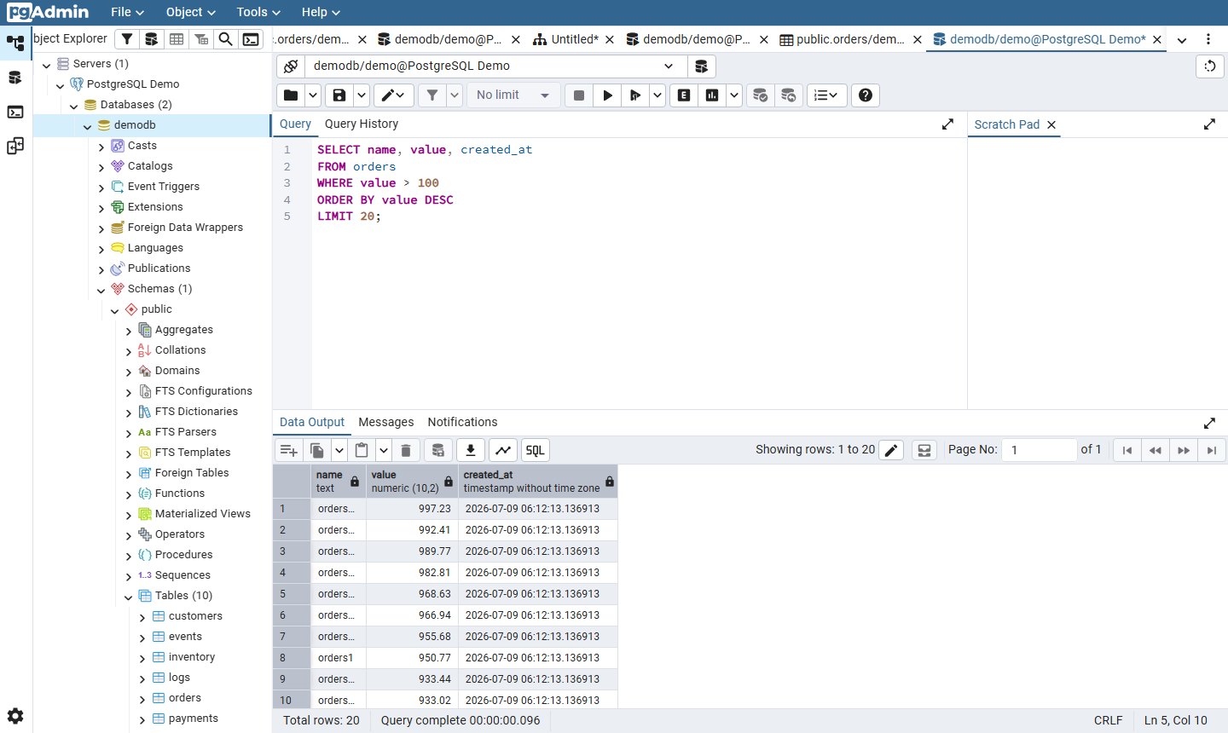Click edit pencil next to Showing rows

891,450
